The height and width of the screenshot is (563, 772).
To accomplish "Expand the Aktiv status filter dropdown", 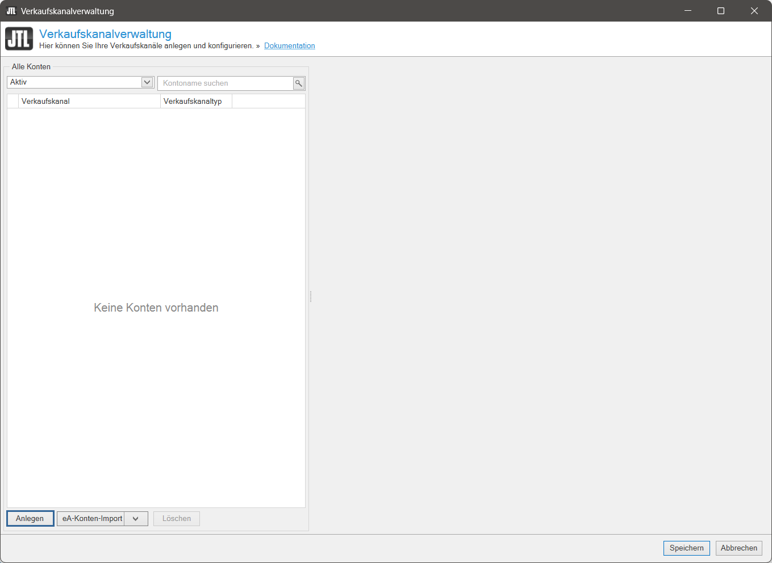I will (x=147, y=82).
